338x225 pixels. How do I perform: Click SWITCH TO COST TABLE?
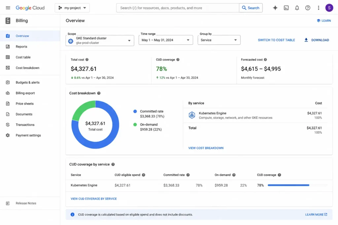(x=276, y=40)
